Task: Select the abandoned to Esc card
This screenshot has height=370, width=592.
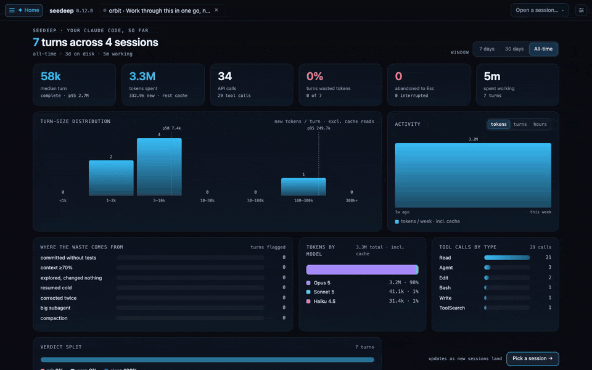Action: coord(429,84)
